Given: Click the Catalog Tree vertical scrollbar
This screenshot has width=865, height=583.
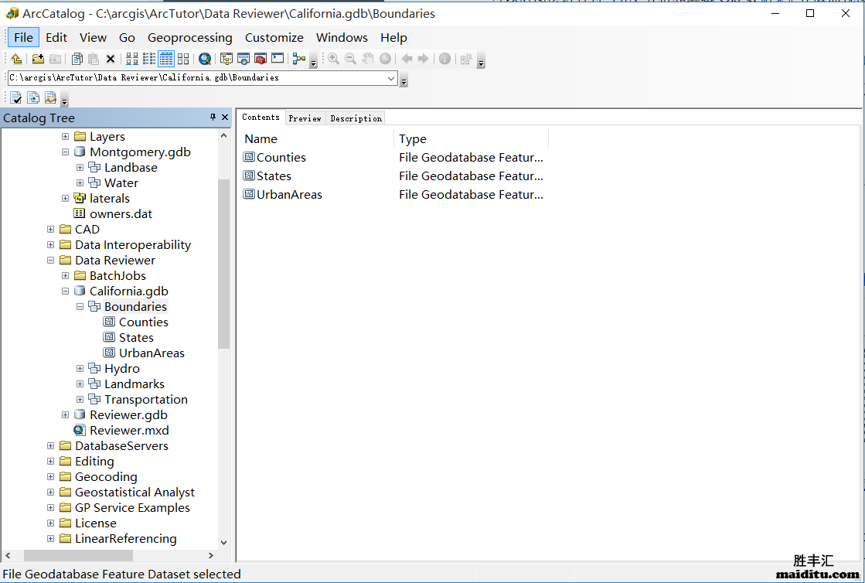Looking at the screenshot, I should pos(224,263).
